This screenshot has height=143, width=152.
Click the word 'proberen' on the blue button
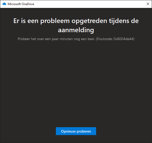pos(84,132)
